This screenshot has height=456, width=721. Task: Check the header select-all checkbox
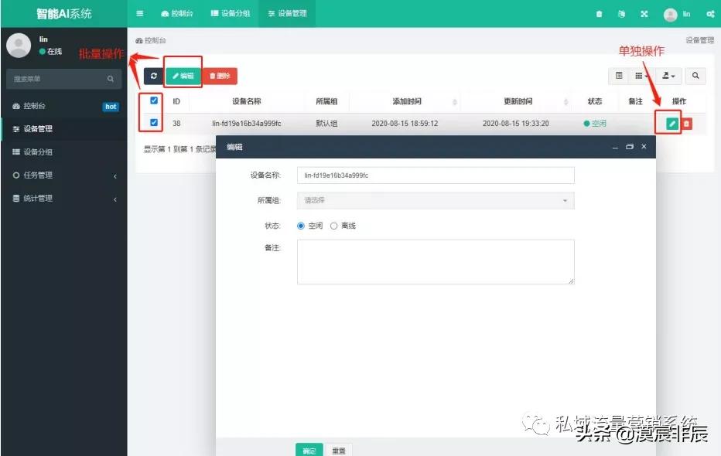coord(152,100)
